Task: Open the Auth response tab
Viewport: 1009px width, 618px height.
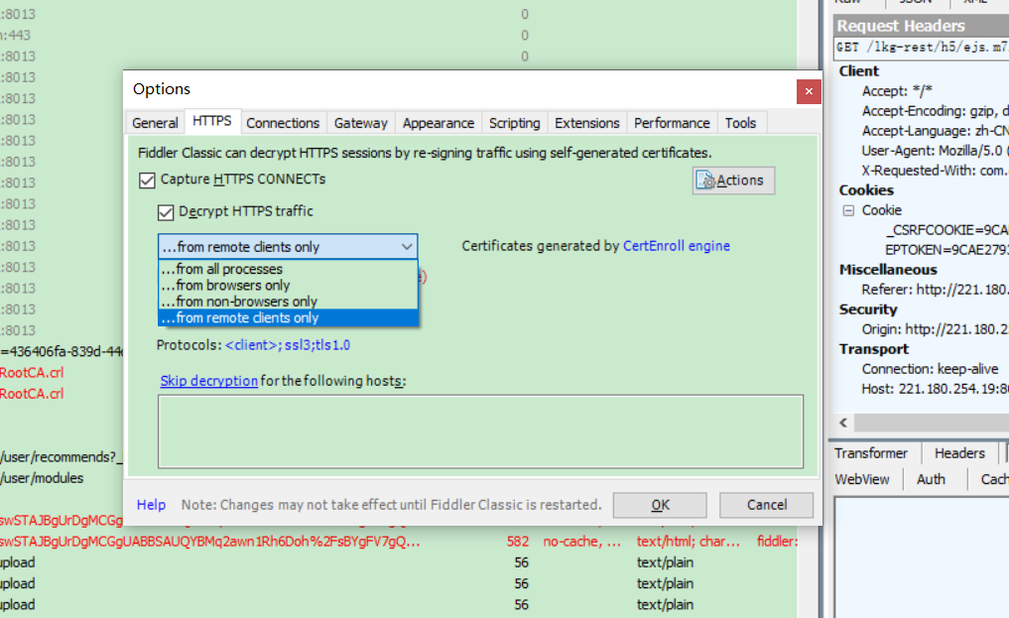Action: [x=932, y=479]
